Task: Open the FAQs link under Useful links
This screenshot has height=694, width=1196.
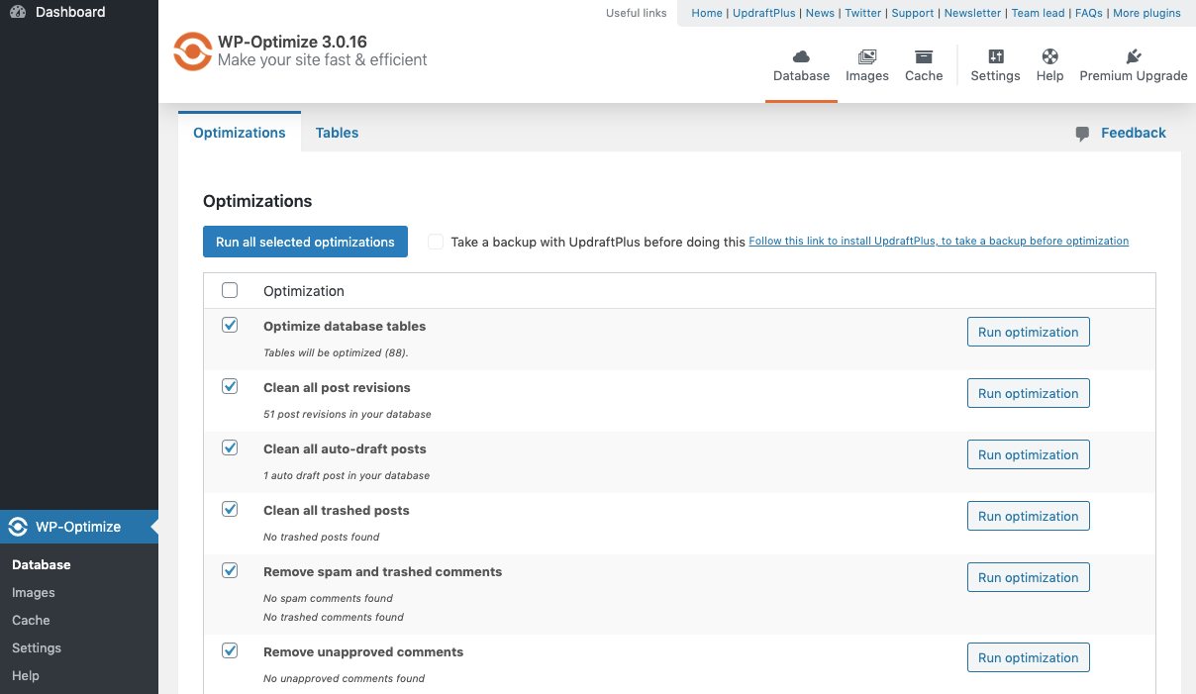Action: tap(1088, 13)
